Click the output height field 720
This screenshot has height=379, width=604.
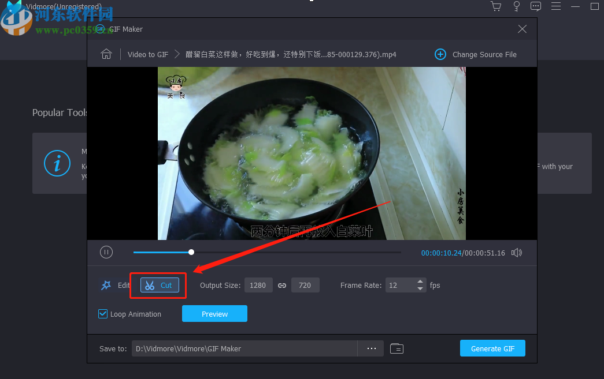coord(305,285)
